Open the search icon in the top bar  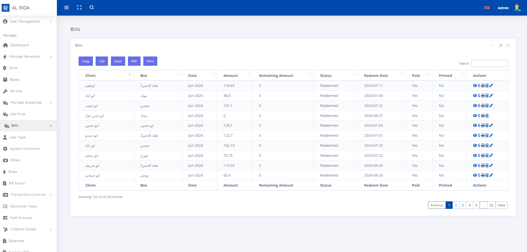[x=92, y=8]
